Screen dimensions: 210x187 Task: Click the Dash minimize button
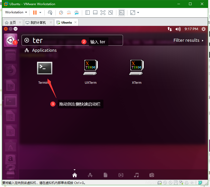click(x=11, y=29)
